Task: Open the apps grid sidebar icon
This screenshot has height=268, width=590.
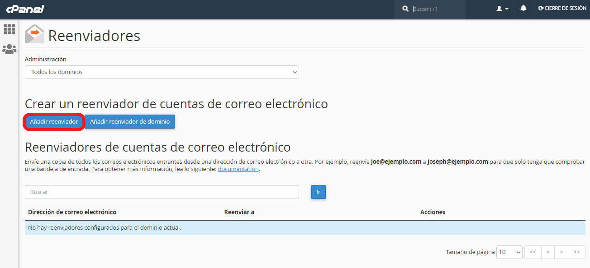Action: pyautogui.click(x=9, y=29)
